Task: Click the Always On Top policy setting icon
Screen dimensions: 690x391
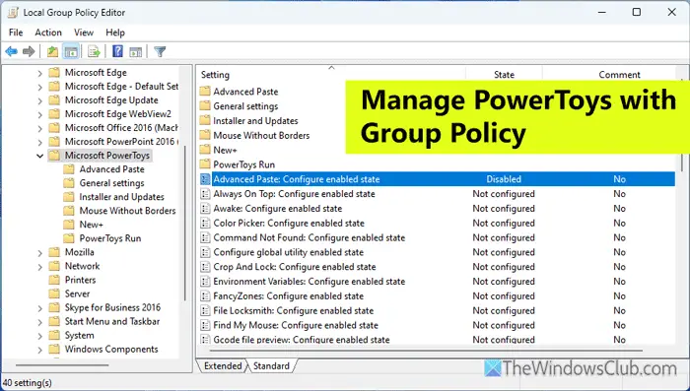Action: (205, 194)
